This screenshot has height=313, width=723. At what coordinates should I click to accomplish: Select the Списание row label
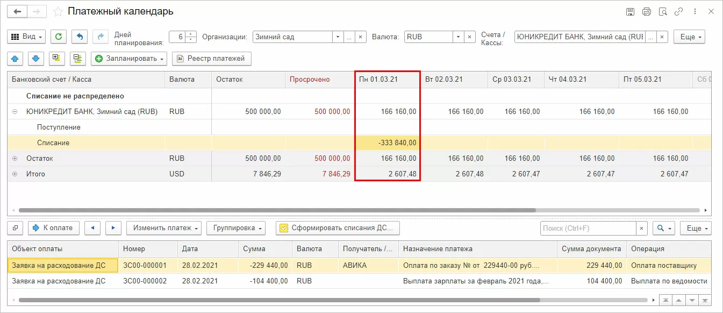53,143
